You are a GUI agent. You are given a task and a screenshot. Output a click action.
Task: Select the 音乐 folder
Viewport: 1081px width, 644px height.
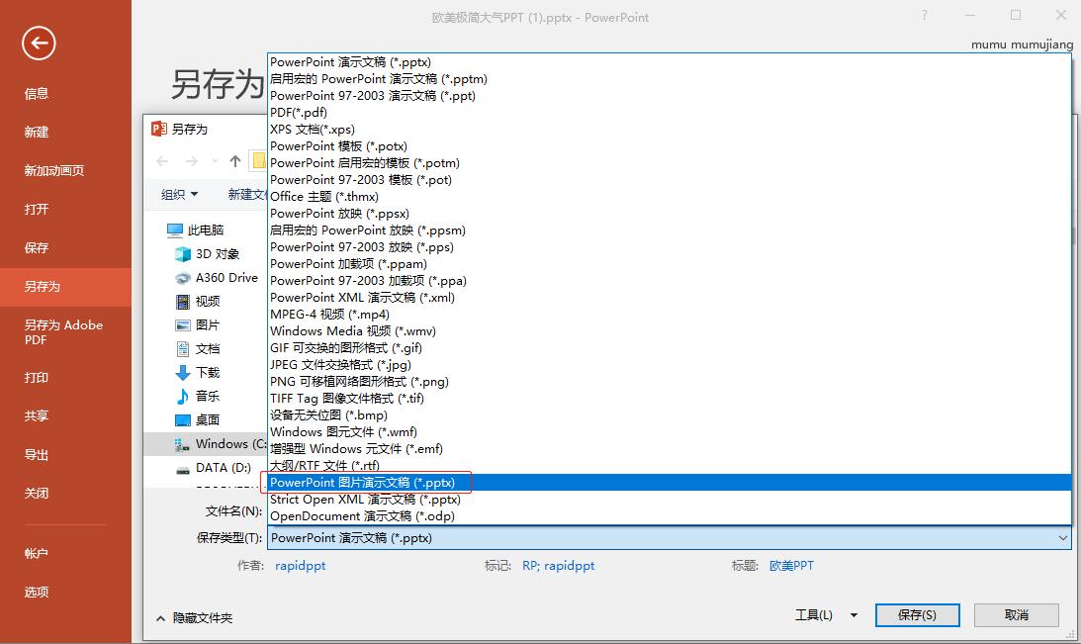click(207, 397)
